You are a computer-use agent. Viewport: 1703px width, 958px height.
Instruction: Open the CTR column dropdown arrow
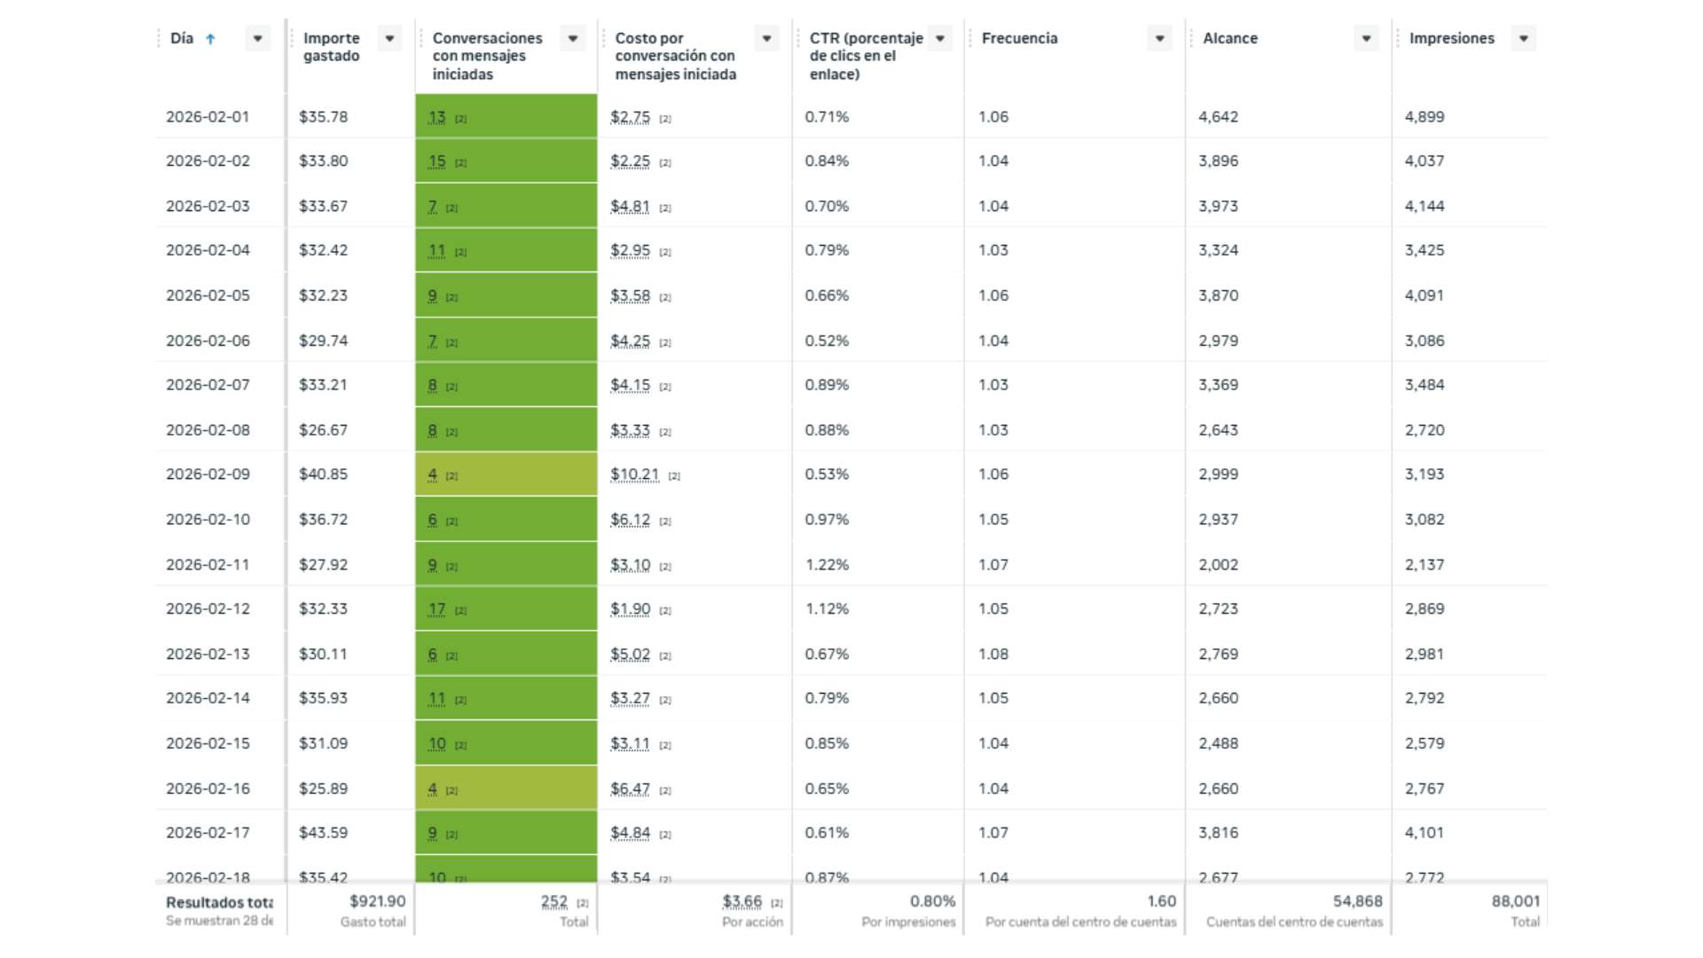[940, 39]
